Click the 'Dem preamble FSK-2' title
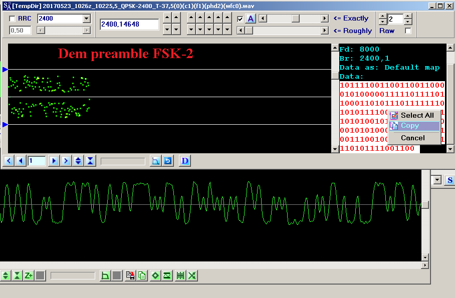This screenshot has width=455, height=298. (x=126, y=54)
